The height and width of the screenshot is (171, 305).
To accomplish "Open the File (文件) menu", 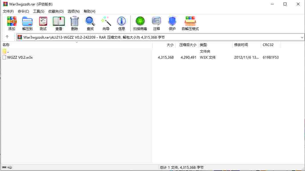I will tap(8, 11).
